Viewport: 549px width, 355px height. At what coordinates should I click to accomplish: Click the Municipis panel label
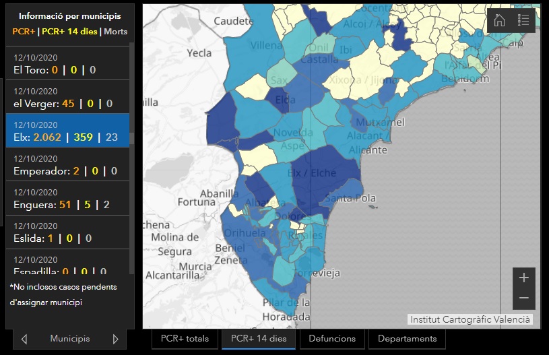tap(69, 339)
